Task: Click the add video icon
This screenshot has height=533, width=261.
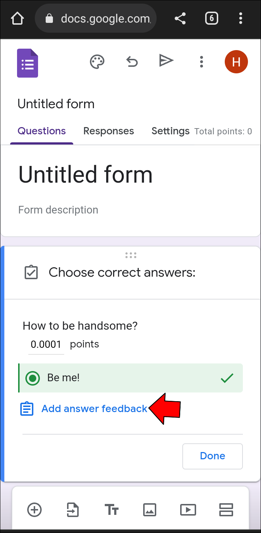Action: 188,510
